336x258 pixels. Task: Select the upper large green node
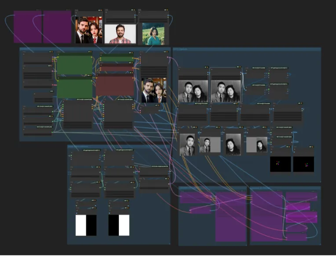pos(75,65)
